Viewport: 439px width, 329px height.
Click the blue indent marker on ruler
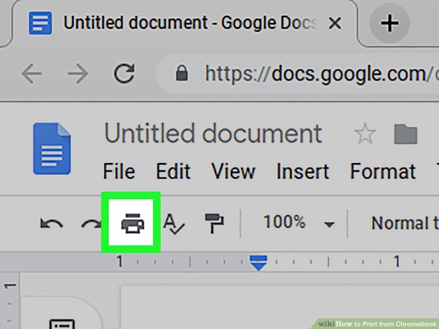(259, 263)
